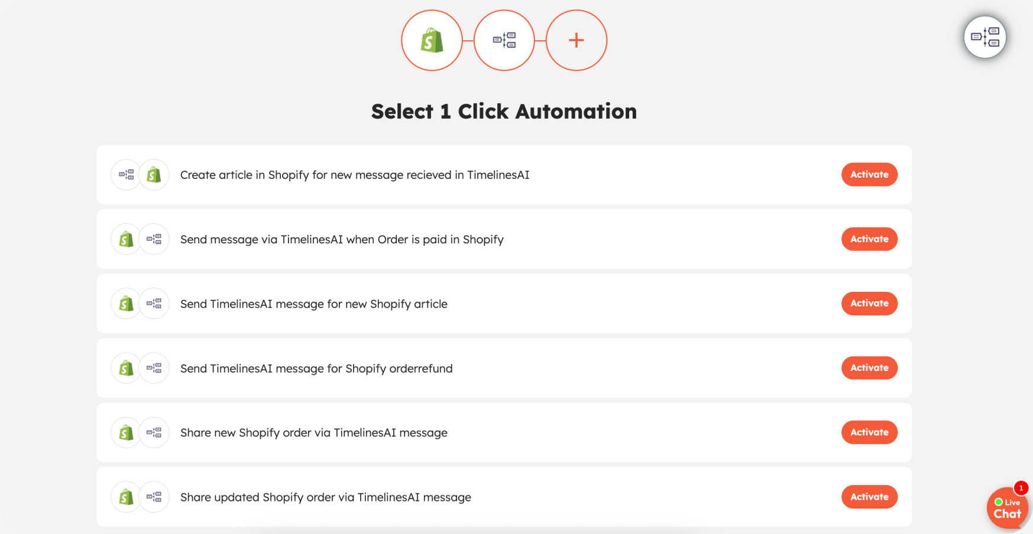The height and width of the screenshot is (534, 1033).
Task: Click the TimelinesAI icon on 'Share updated Shopify order' row
Action: 155,496
